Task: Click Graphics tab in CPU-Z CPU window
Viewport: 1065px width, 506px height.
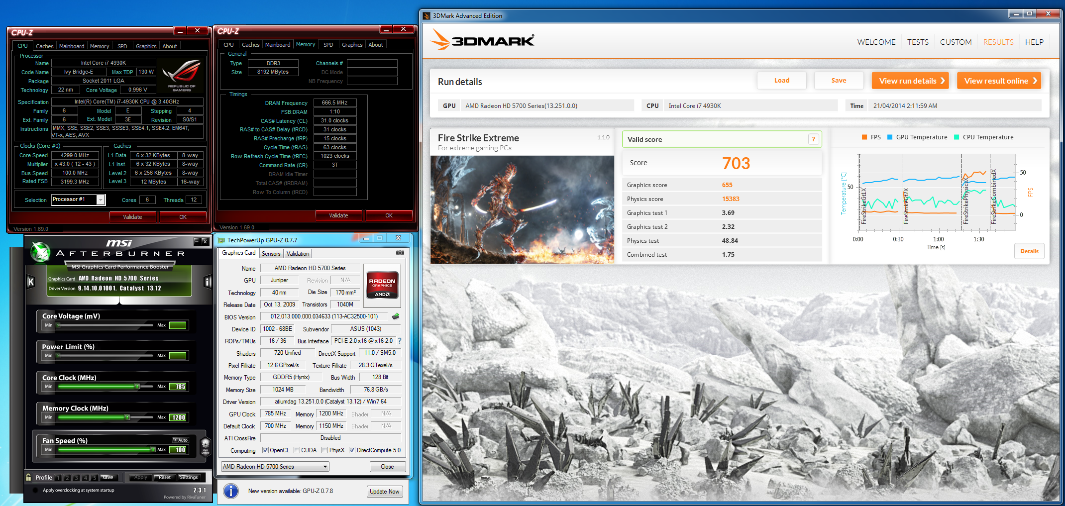Action: (x=146, y=46)
